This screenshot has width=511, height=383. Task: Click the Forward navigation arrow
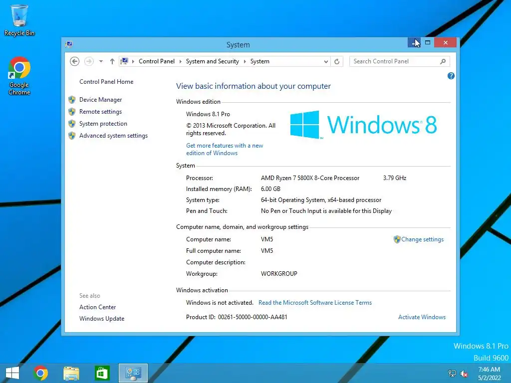tap(89, 61)
